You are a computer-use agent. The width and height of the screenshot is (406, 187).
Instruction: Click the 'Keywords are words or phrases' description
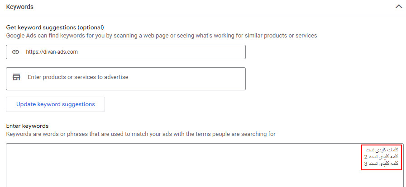(x=141, y=134)
